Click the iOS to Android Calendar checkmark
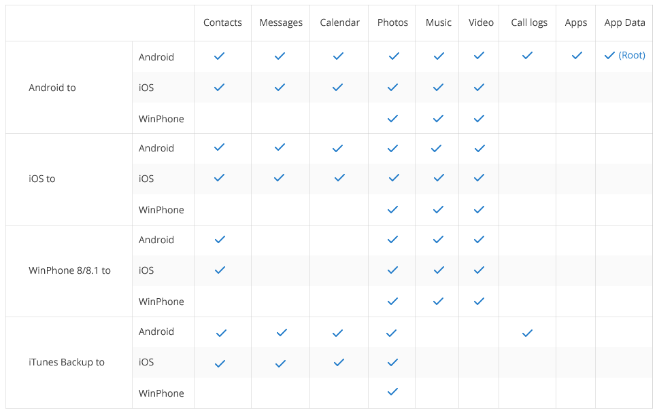The height and width of the screenshot is (413, 657). [x=338, y=148]
